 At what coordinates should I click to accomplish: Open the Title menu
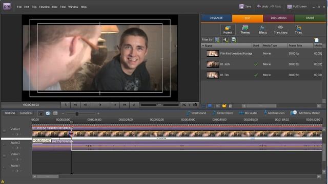[x=63, y=7]
